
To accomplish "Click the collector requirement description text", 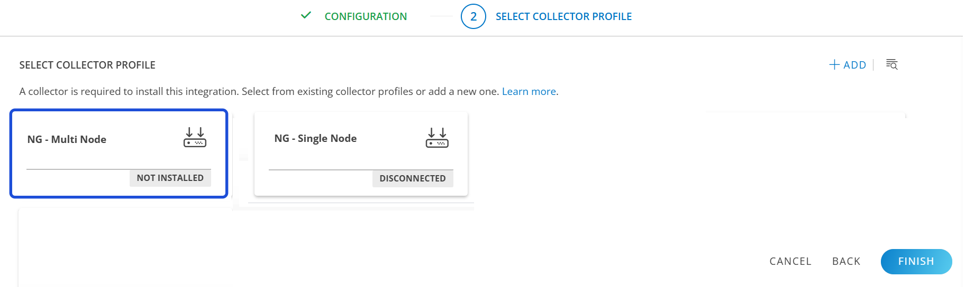I will coord(259,91).
